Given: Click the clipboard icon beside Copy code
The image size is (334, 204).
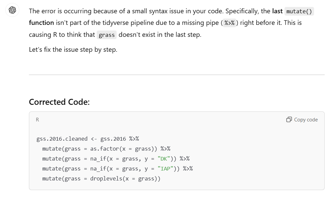Looking at the screenshot, I should tap(289, 119).
